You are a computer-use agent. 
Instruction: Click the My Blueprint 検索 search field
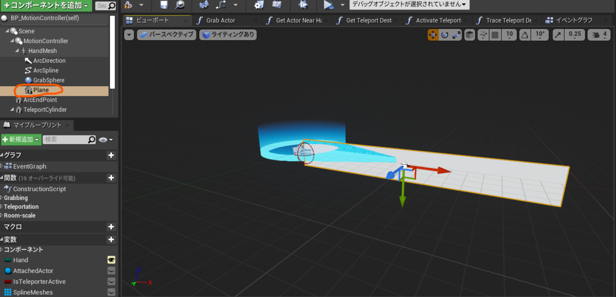[x=69, y=140]
